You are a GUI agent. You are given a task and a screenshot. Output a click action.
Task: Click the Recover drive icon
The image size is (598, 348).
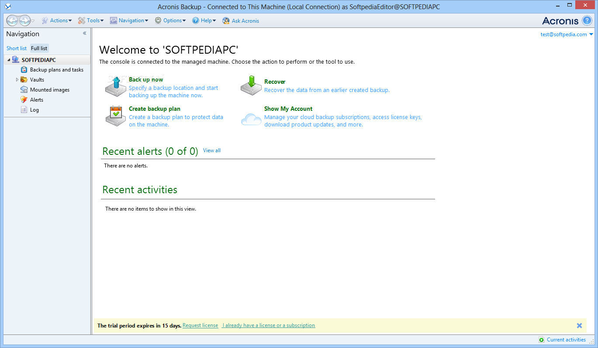[251, 86]
